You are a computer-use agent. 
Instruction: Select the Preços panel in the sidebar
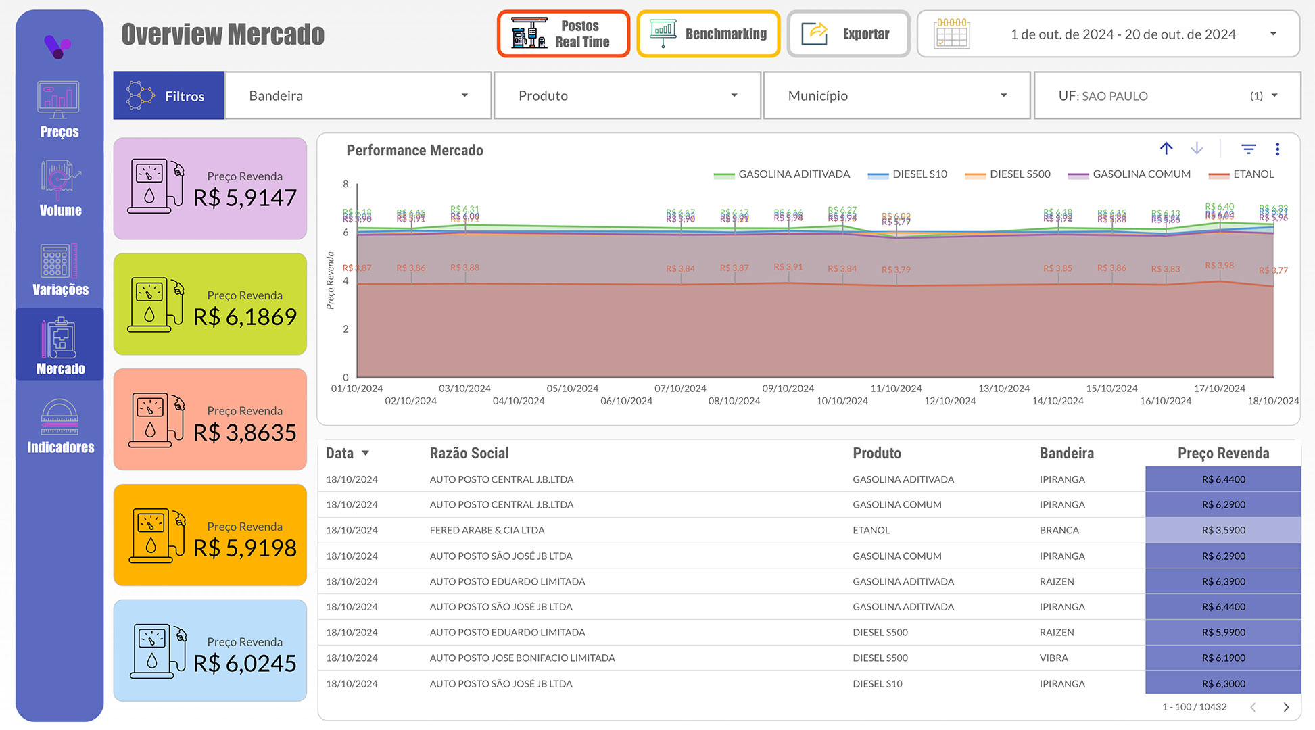[59, 112]
